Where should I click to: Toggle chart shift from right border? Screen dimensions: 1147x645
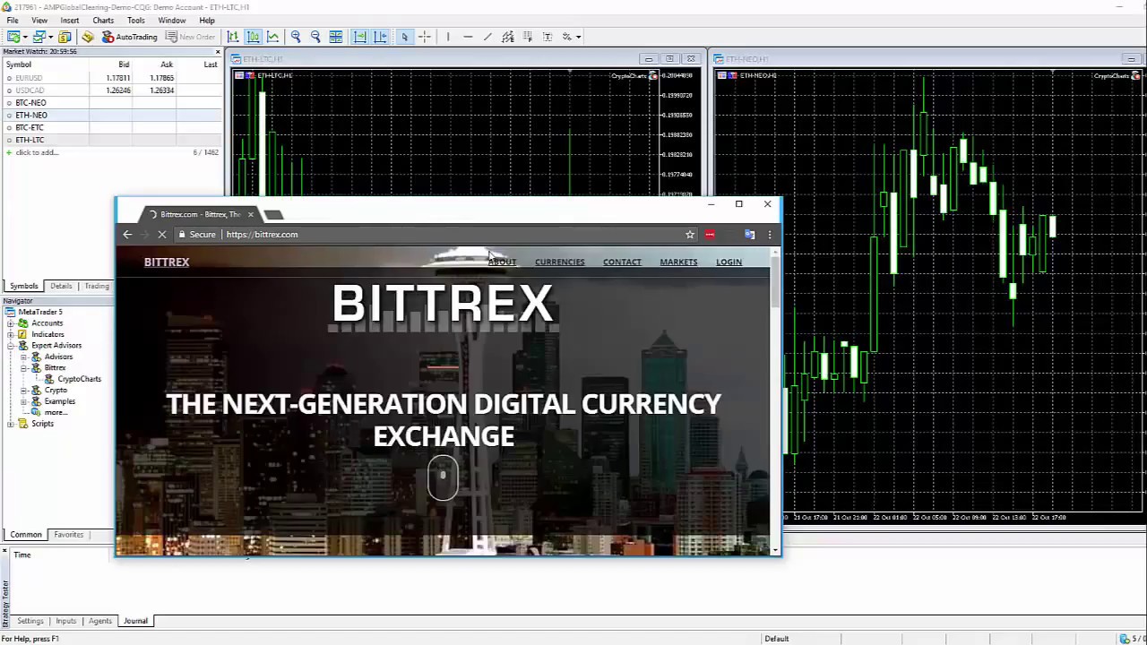pyautogui.click(x=380, y=37)
